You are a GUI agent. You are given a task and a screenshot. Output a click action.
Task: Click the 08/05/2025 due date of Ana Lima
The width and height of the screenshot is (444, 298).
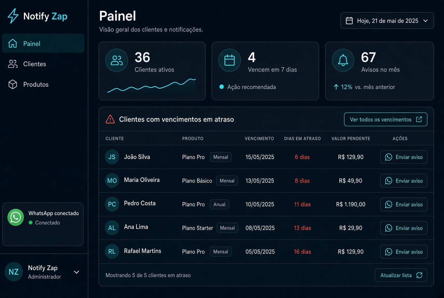coord(260,228)
